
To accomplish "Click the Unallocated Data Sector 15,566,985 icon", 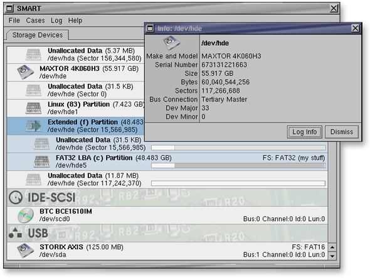I will (x=42, y=144).
